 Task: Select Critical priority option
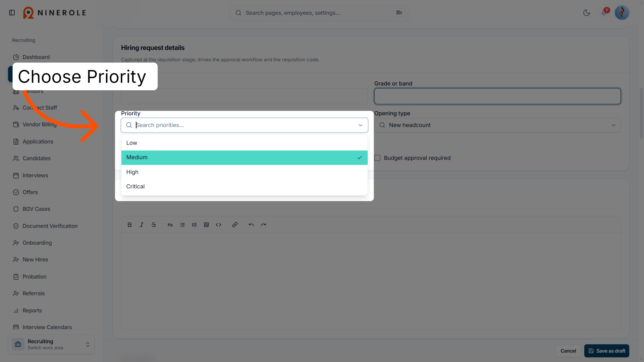click(x=244, y=187)
